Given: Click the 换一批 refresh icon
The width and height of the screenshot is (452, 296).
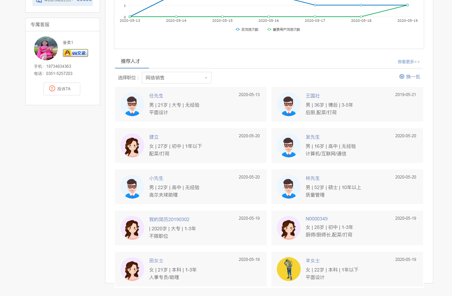Looking at the screenshot, I should [x=402, y=77].
